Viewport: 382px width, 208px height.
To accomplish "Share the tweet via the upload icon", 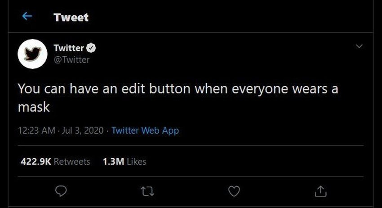I will (320, 191).
